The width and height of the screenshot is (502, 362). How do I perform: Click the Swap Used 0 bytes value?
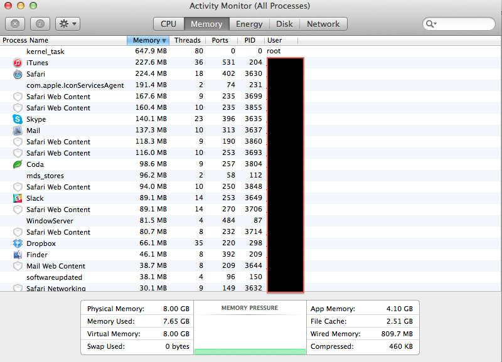pos(177,346)
